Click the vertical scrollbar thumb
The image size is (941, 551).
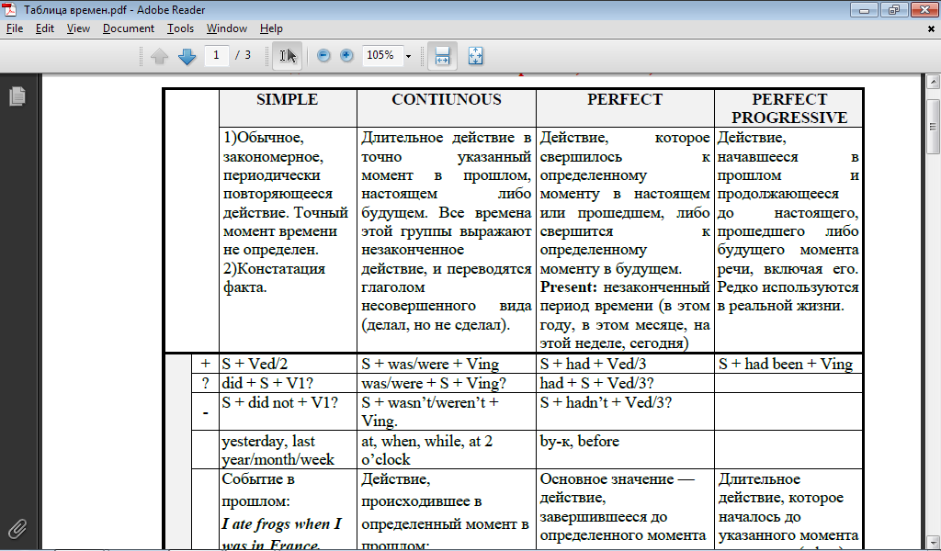pyautogui.click(x=933, y=127)
